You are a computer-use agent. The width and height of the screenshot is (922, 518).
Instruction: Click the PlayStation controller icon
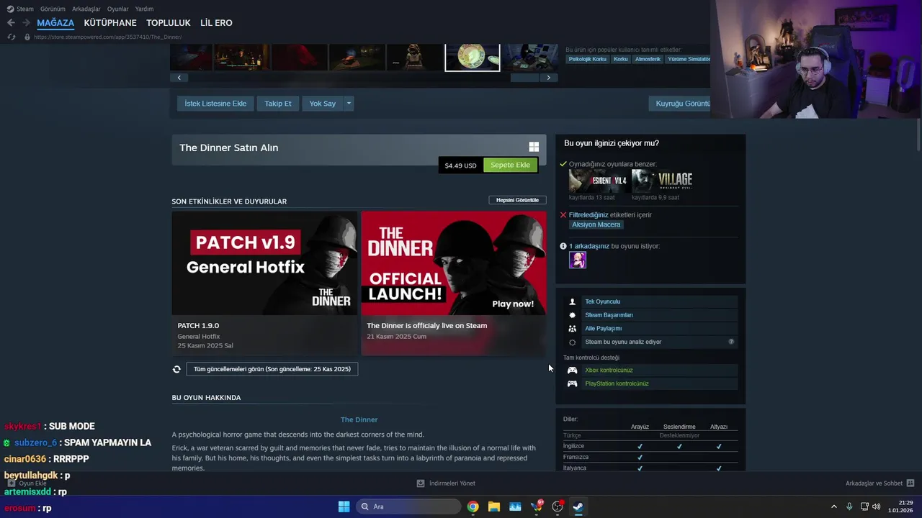click(573, 383)
